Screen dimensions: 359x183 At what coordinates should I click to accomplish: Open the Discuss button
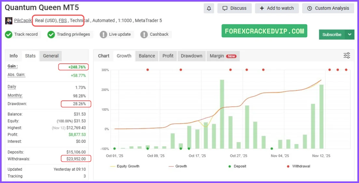tap(234, 8)
